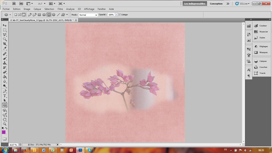
Task: Select the custom shape option in options bar
Action: tap(63, 15)
